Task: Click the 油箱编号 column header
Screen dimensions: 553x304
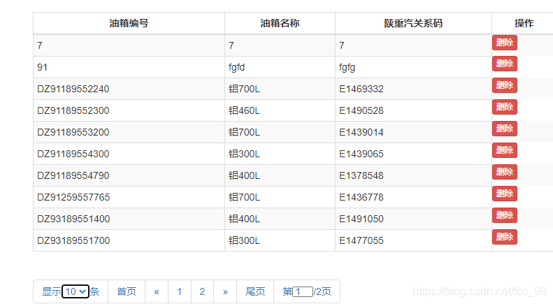Action: tap(129, 23)
